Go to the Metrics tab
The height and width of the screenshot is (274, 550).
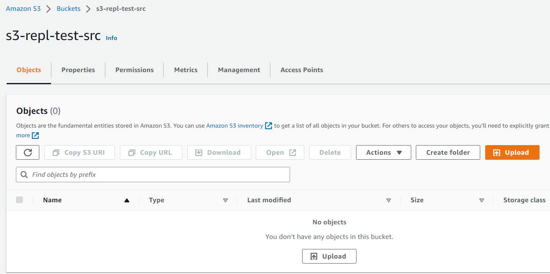[186, 70]
